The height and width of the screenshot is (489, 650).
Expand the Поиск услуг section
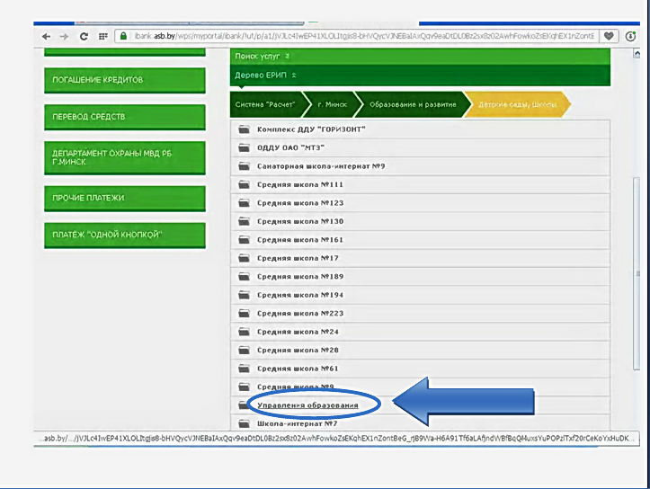[x=261, y=56]
